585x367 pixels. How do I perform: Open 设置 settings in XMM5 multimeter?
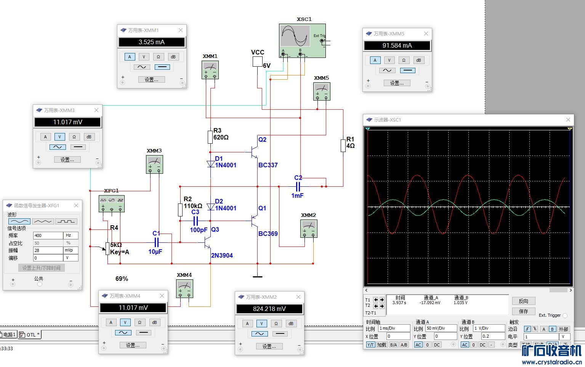click(x=397, y=83)
